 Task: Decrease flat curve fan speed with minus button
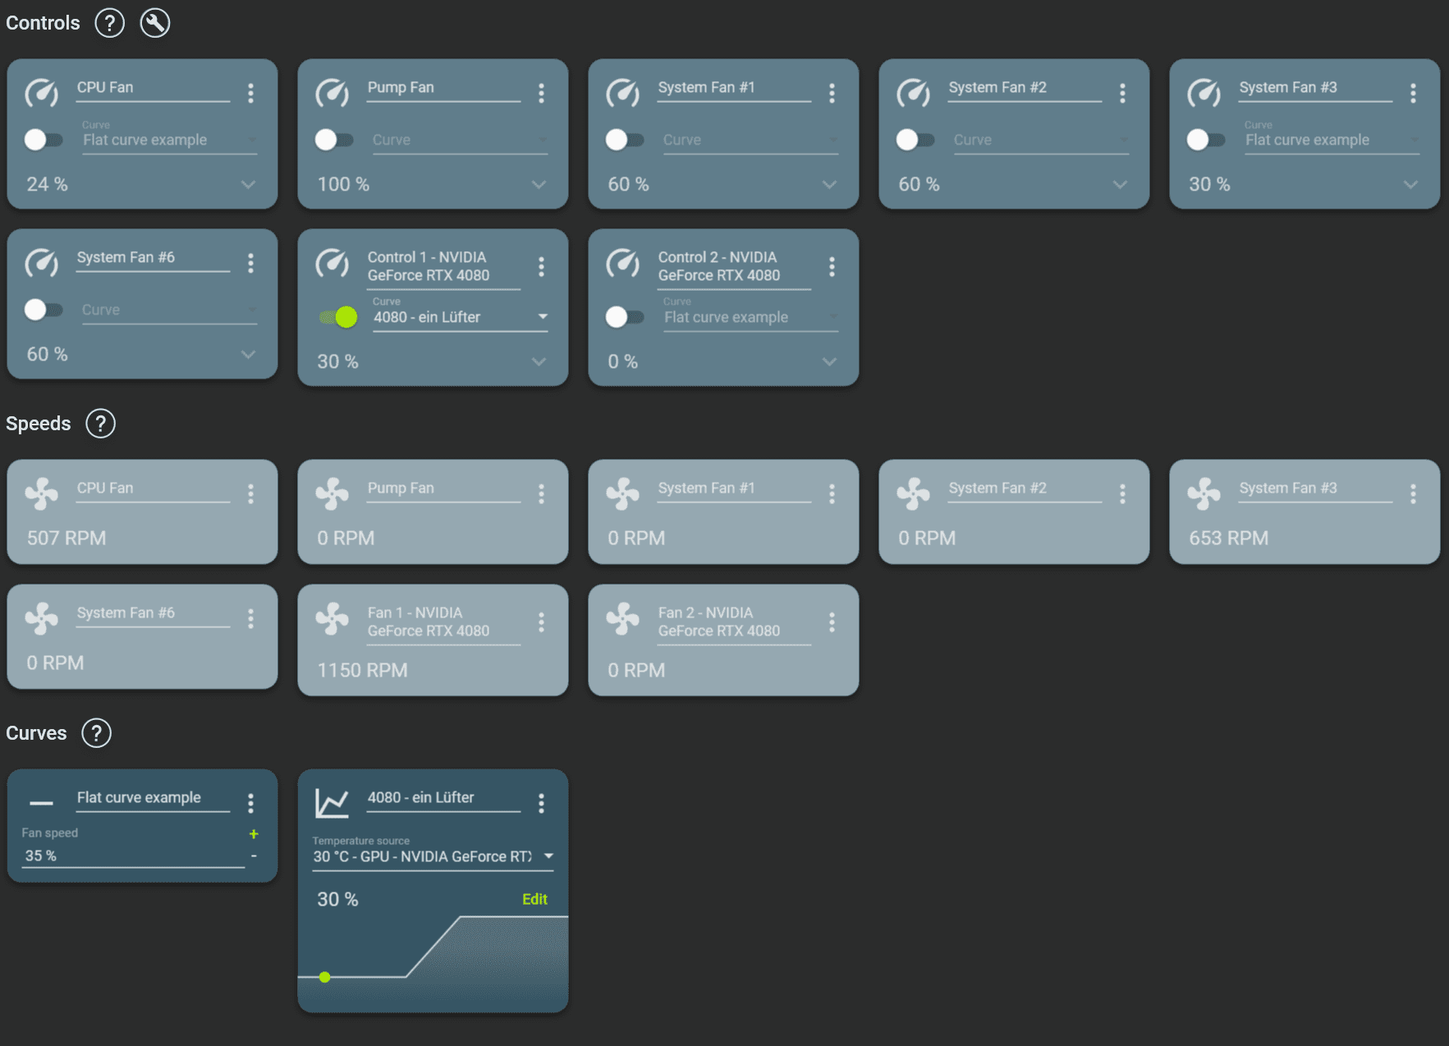point(254,856)
